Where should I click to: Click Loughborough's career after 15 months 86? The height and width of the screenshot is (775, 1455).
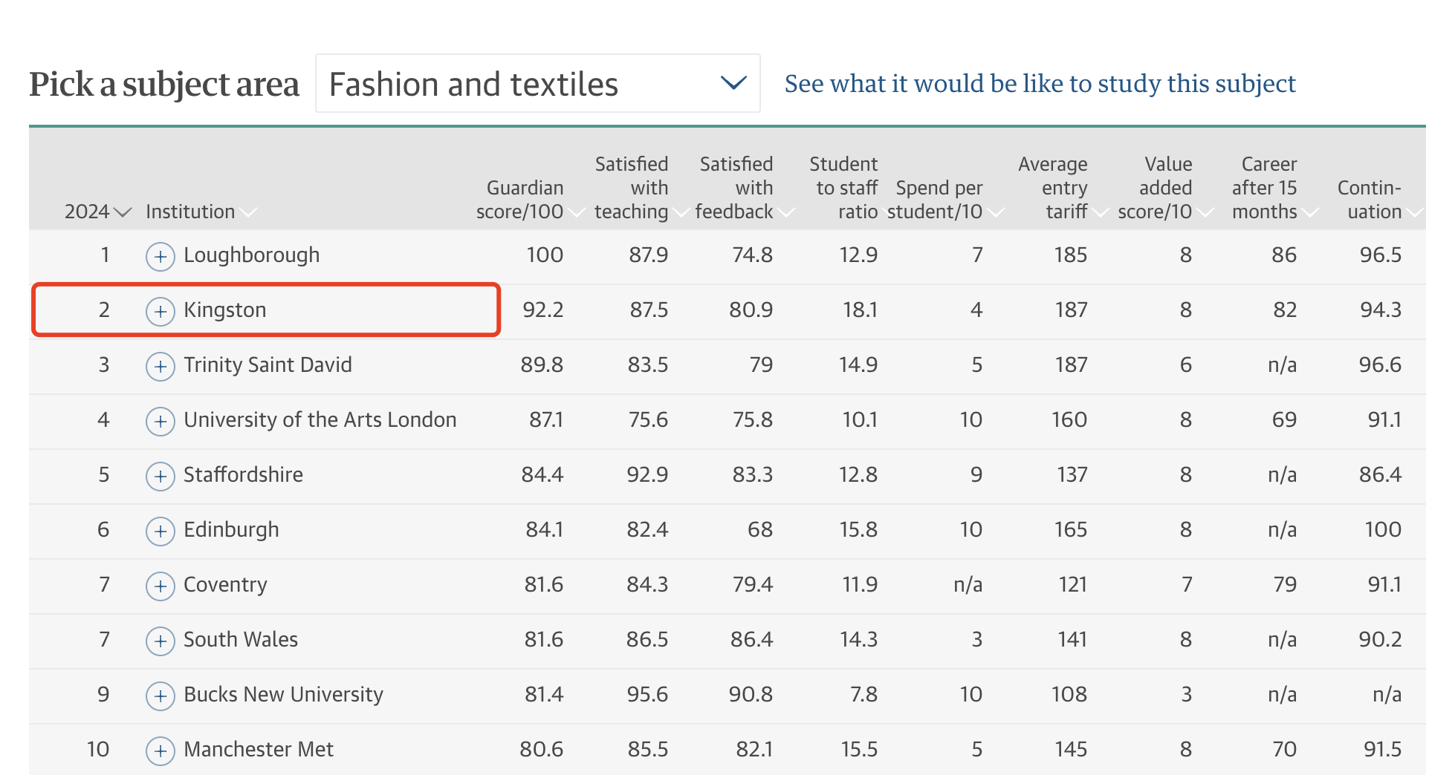coord(1284,255)
